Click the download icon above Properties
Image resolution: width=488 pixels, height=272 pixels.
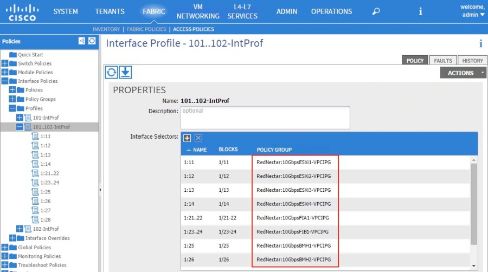pyautogui.click(x=126, y=73)
